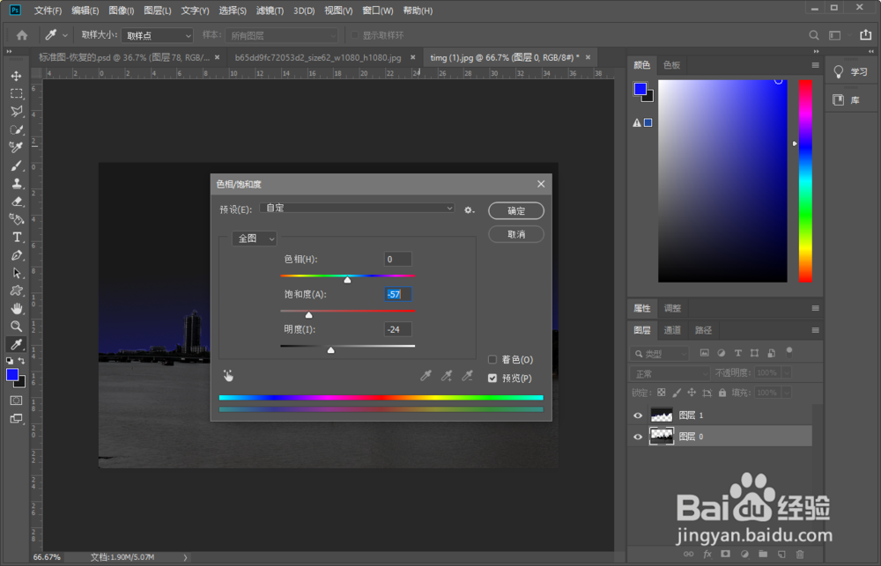
Task: Open the 图像(I) menu
Action: point(122,11)
